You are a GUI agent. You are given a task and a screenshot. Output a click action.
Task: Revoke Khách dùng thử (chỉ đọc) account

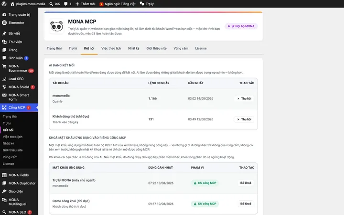[x=244, y=119]
